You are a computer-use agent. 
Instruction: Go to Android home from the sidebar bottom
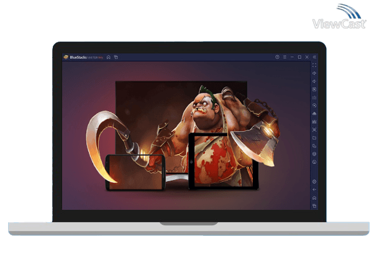(x=314, y=198)
